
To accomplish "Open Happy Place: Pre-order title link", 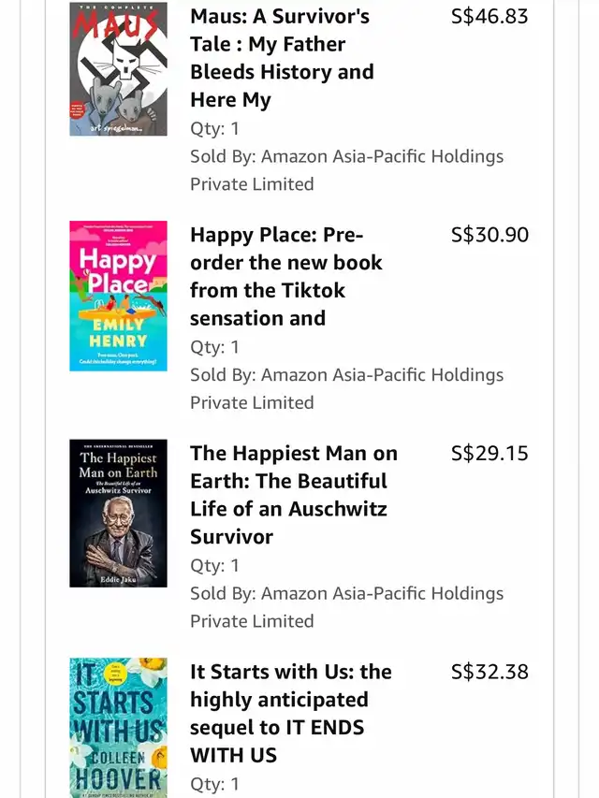I will [285, 276].
